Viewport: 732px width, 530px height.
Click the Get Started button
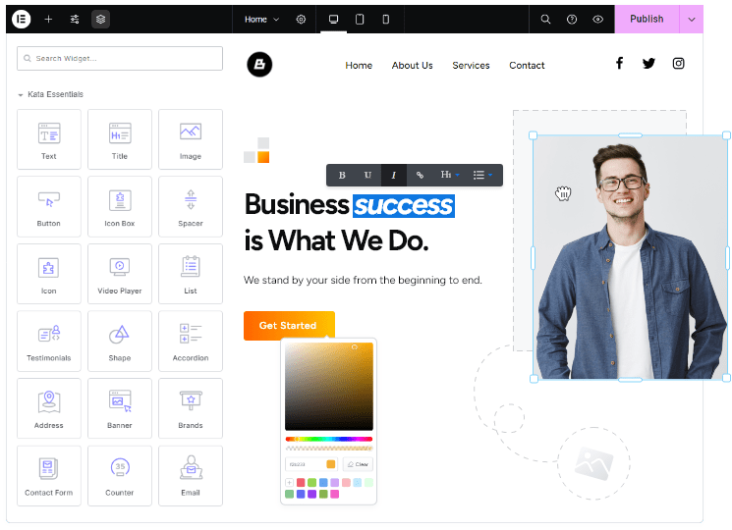coord(288,325)
